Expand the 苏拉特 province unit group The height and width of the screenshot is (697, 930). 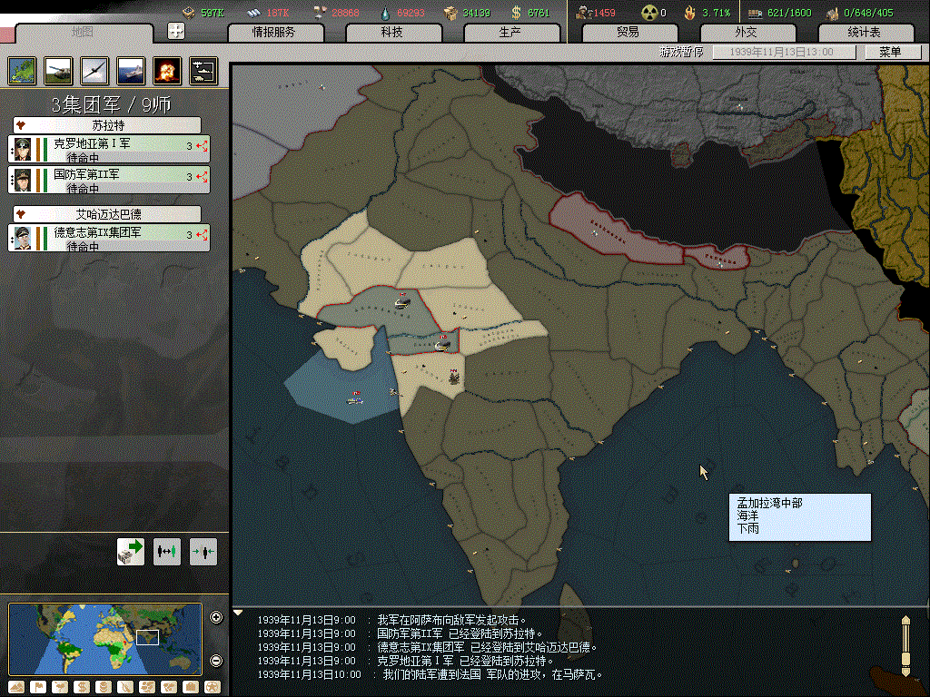pos(20,125)
